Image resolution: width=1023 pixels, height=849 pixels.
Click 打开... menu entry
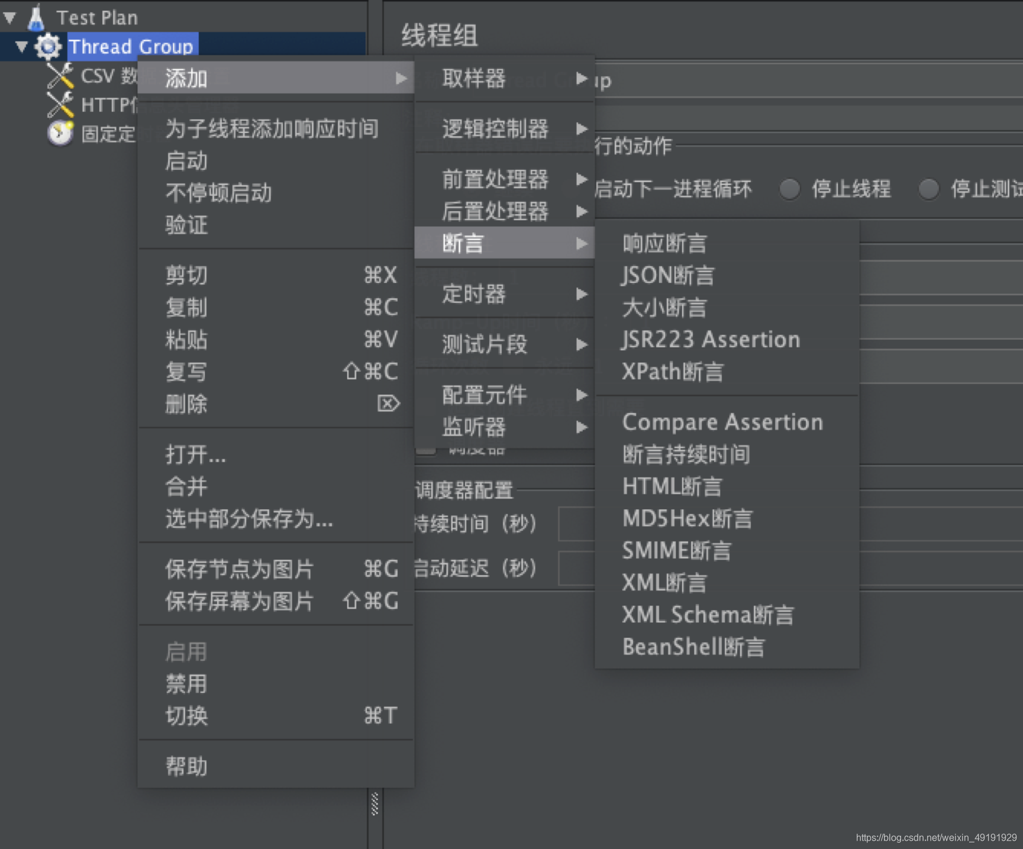[276, 454]
